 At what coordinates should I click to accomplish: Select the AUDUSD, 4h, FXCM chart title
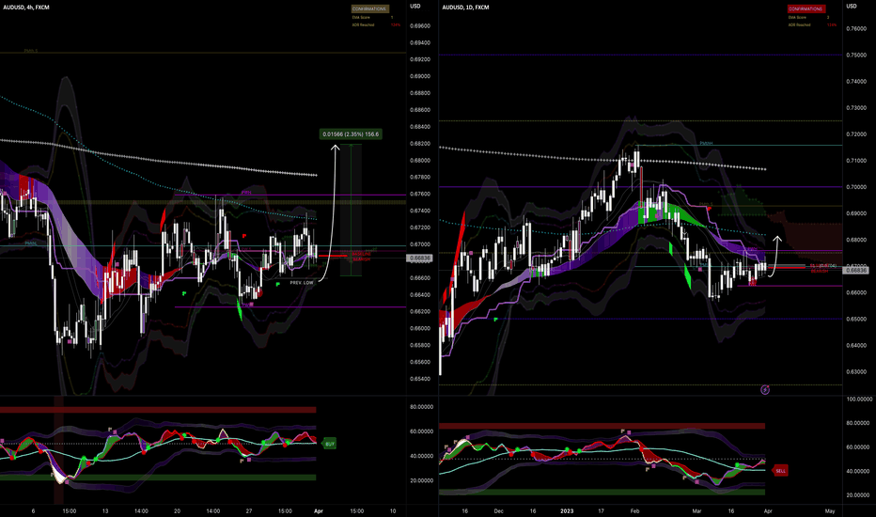26,8
